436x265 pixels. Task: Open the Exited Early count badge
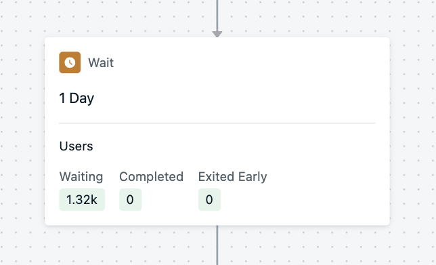click(x=209, y=199)
